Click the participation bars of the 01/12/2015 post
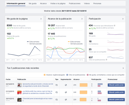The height and width of the screenshot is (105, 129). 100,92
